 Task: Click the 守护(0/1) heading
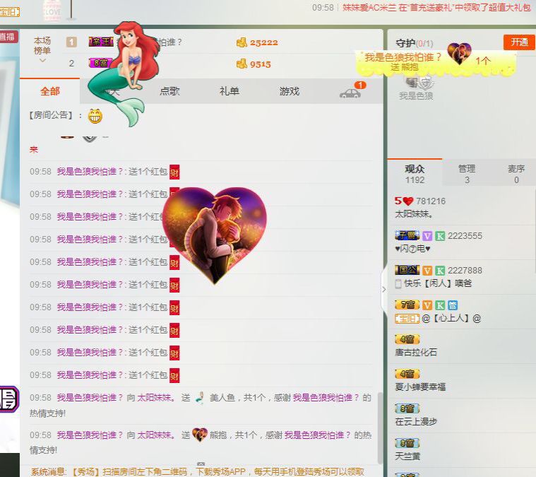coord(415,43)
